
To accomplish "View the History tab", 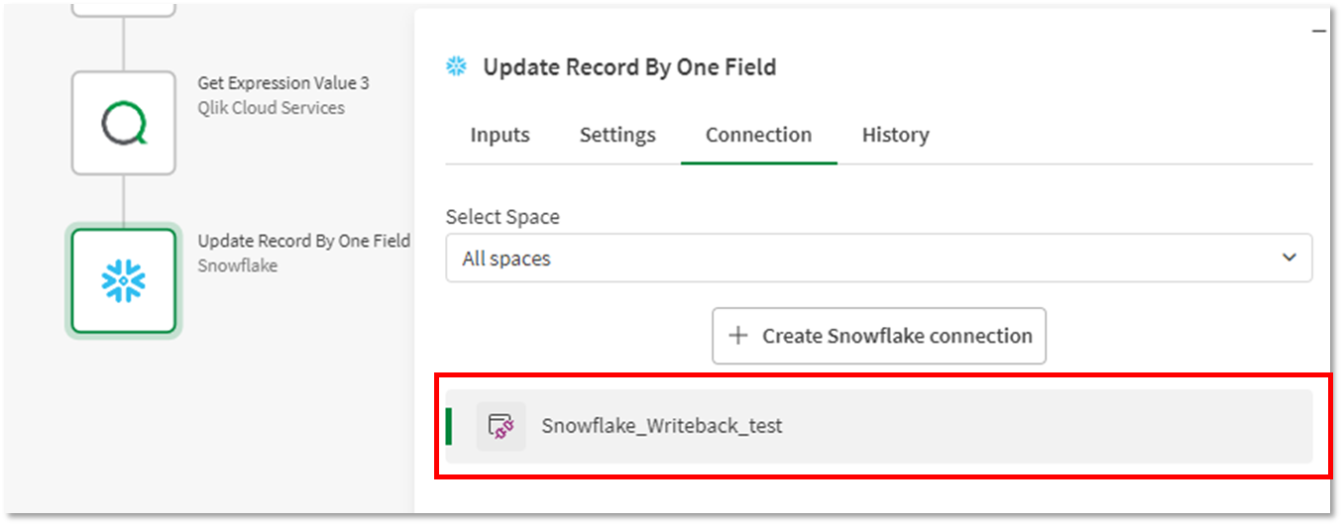I will coord(895,135).
